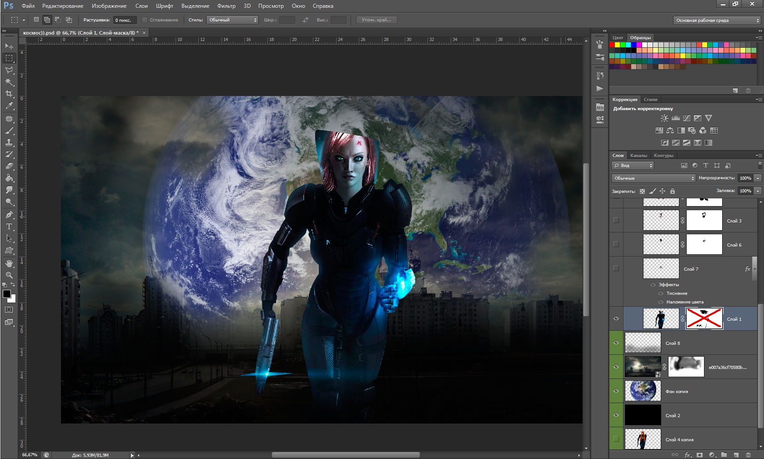Pick the red swatch in Образцы
The width and height of the screenshot is (764, 459).
point(612,45)
